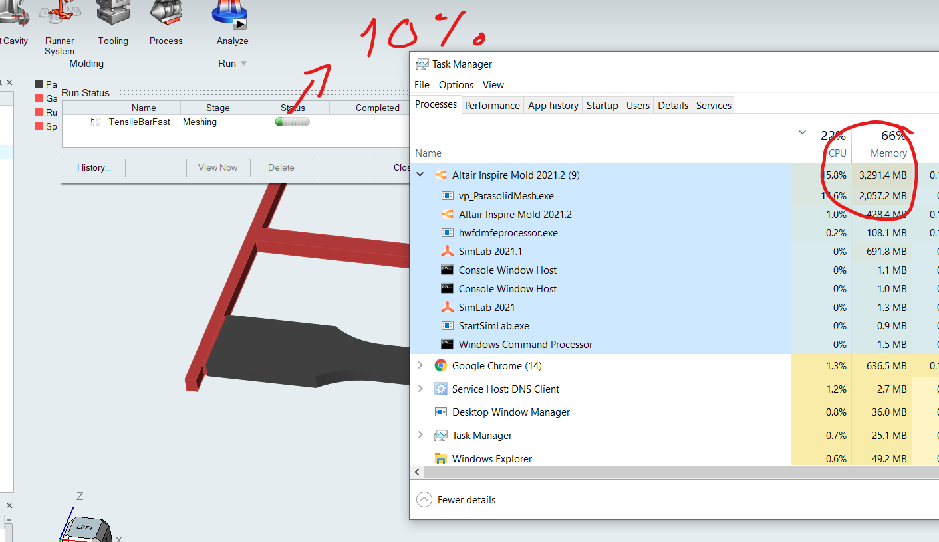Click the View Now button
The image size is (939, 542).
coord(217,167)
